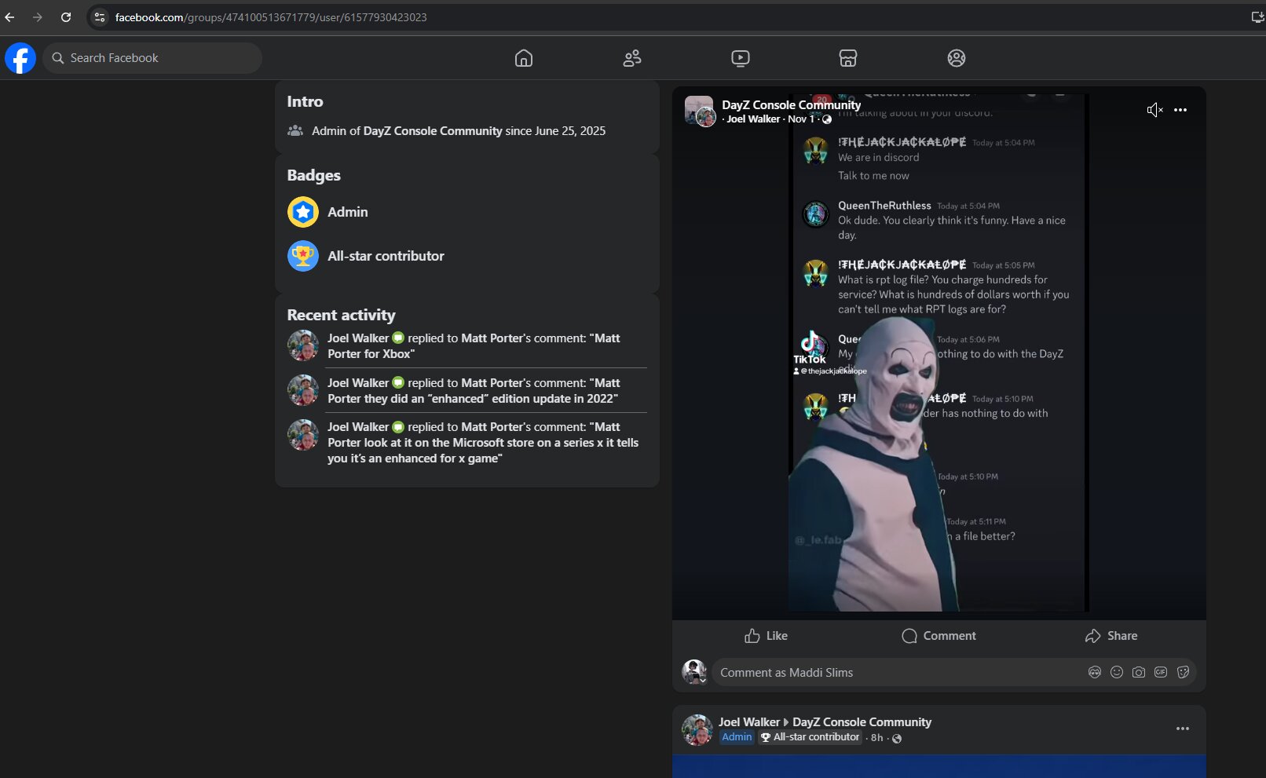1266x778 pixels.
Task: Click the All-star contributor trophy icon
Action: coord(303,256)
